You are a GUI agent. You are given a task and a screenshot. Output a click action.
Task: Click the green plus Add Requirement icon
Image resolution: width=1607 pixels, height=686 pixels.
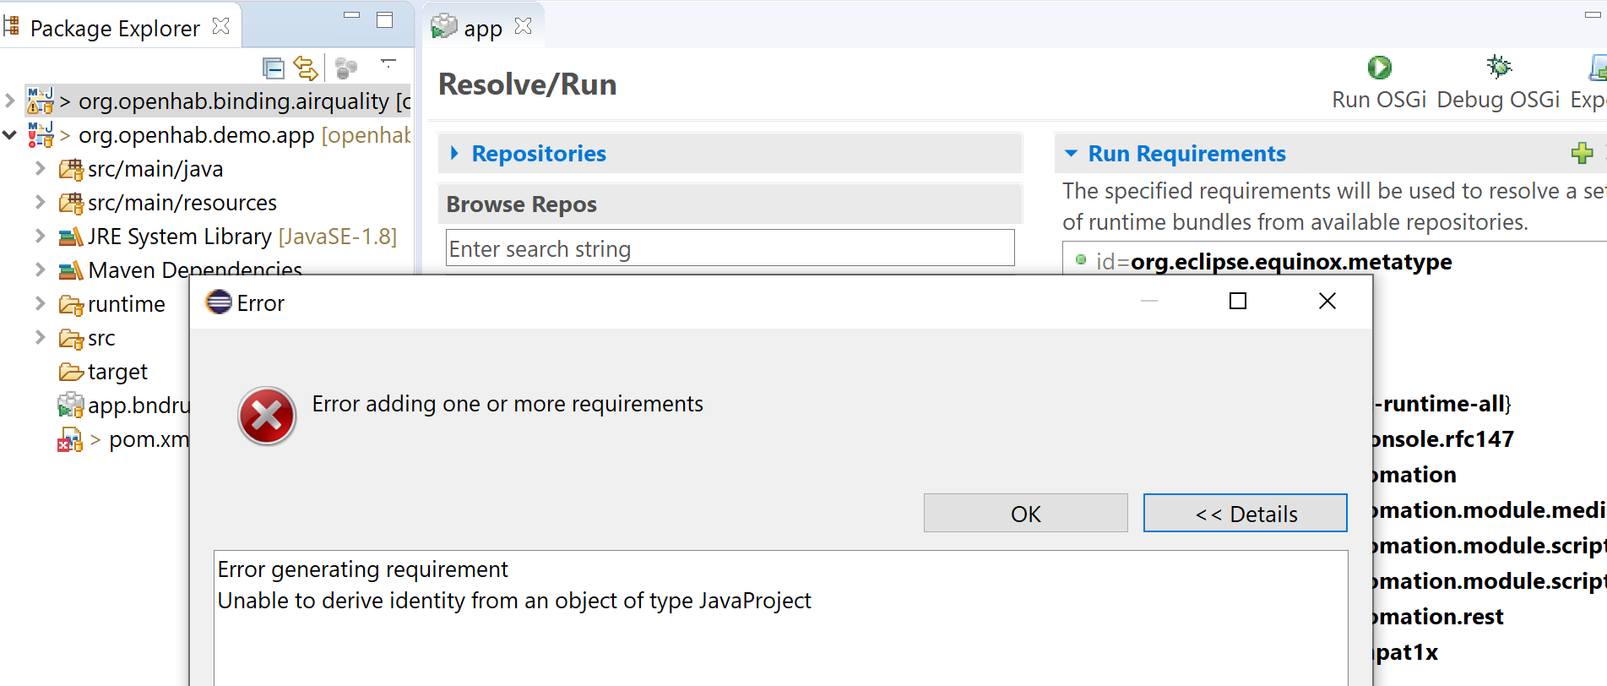click(1582, 153)
